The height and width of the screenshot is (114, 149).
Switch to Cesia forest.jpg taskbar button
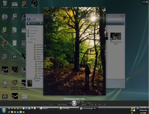tap(89, 108)
